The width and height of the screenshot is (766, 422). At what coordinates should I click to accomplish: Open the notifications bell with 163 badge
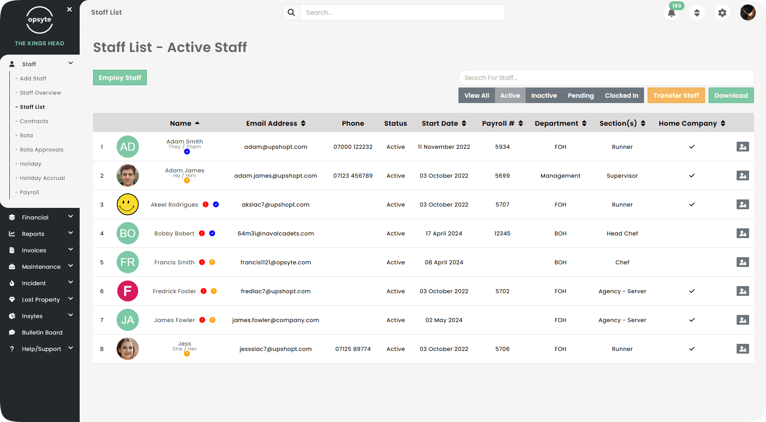coord(672,12)
